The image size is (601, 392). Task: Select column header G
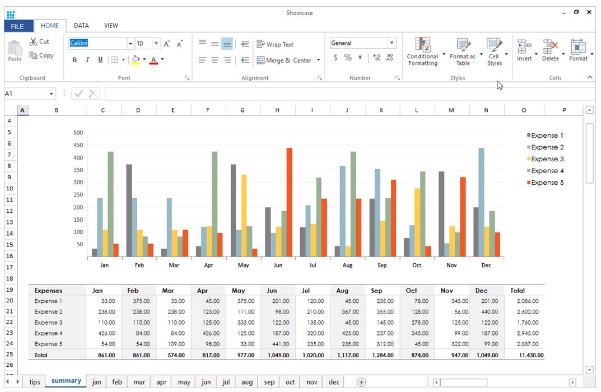(243, 110)
